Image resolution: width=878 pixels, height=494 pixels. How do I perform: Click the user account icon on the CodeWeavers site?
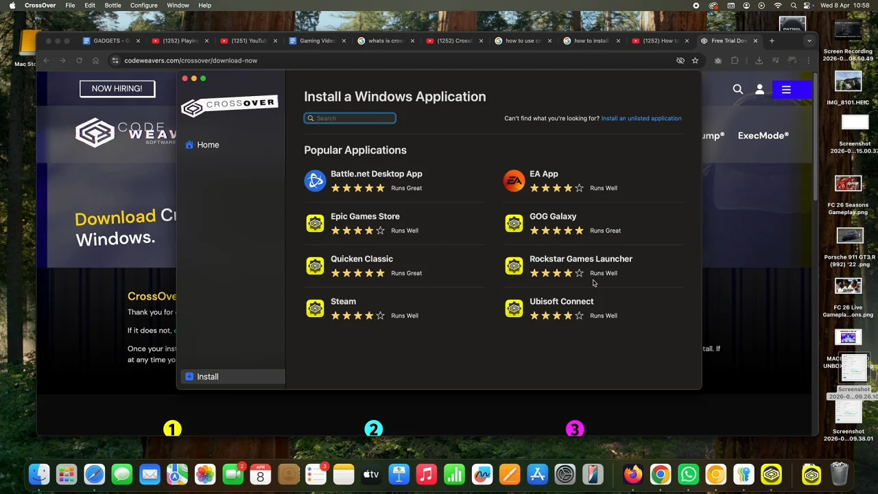759,89
